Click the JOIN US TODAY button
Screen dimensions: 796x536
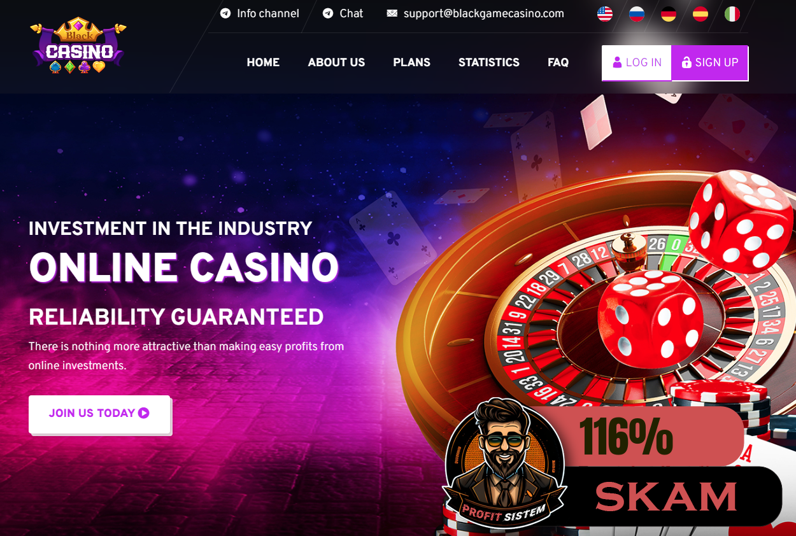99,414
